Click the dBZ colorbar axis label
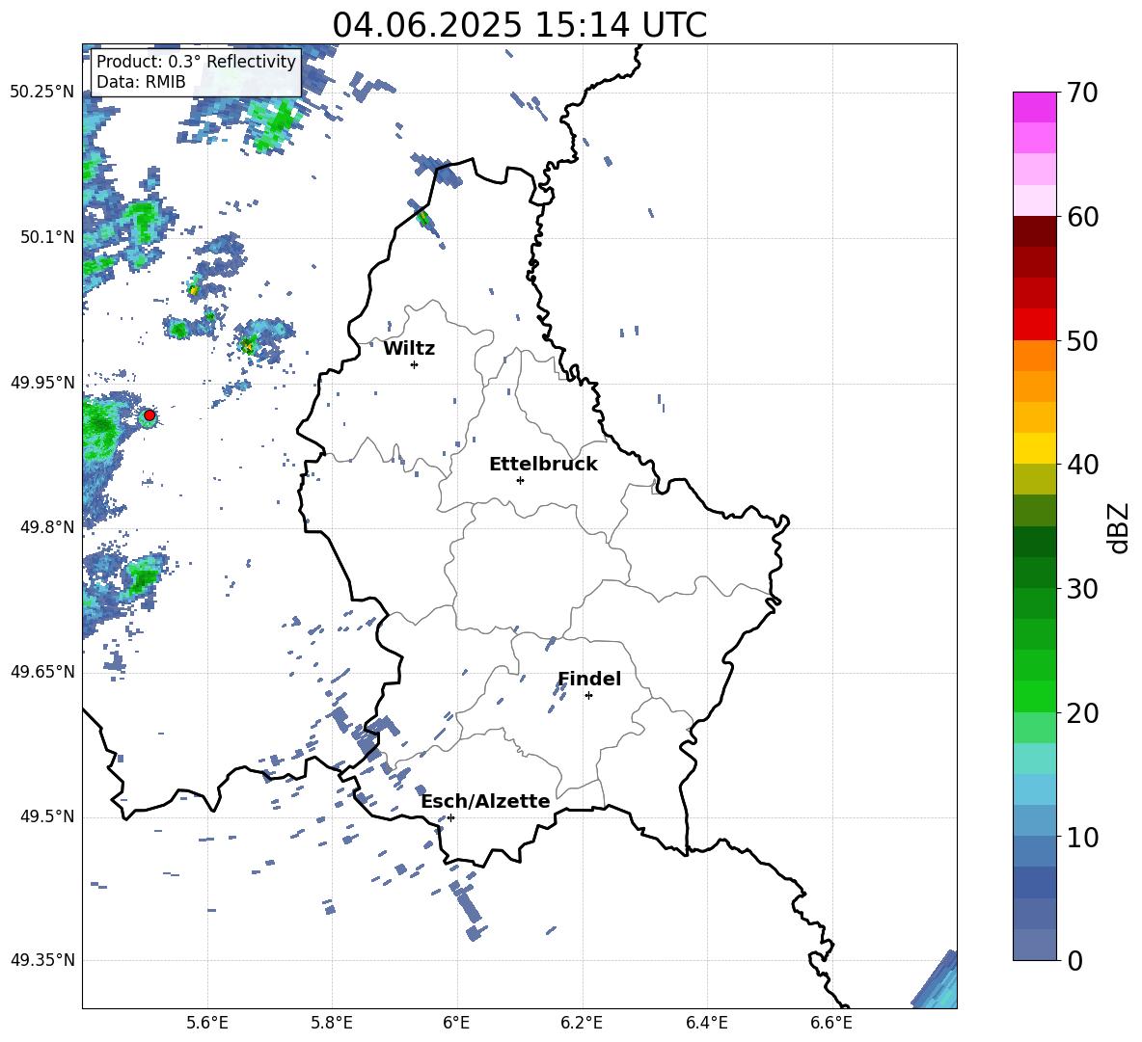Viewport: 1142px width, 1042px height. coord(1117,527)
